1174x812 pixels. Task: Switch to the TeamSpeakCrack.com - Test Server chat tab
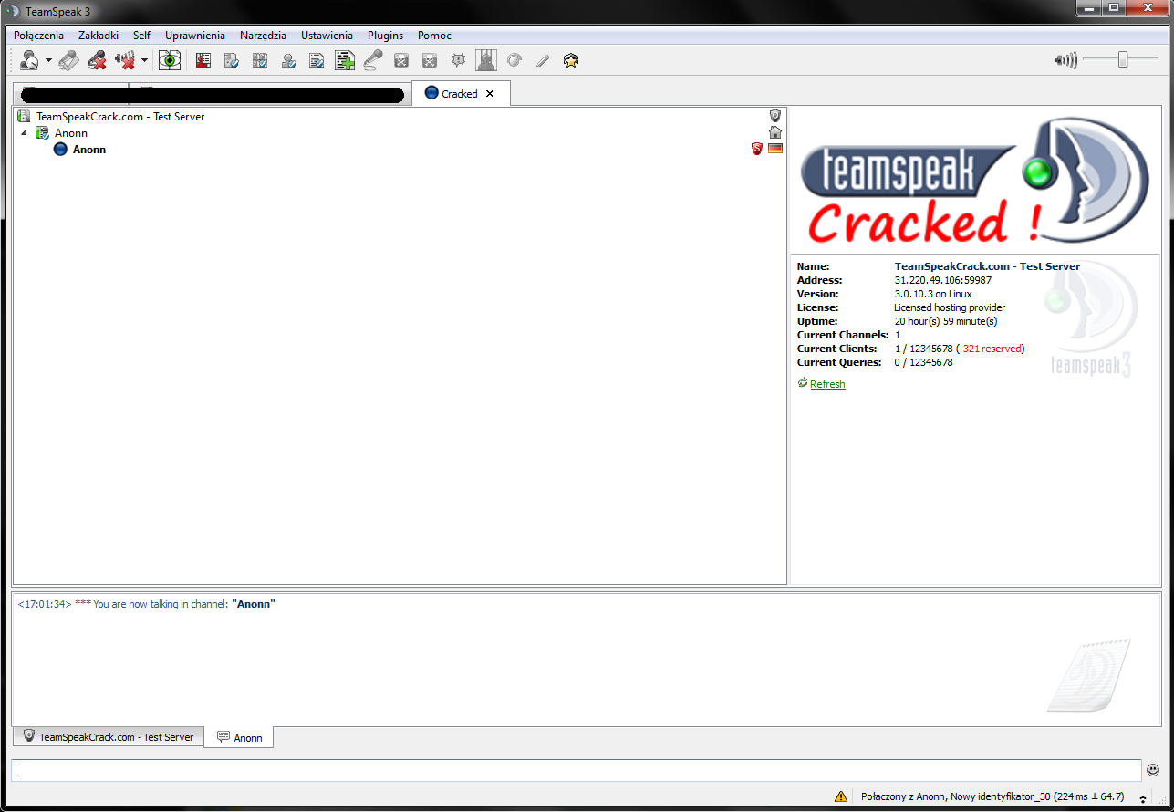108,737
